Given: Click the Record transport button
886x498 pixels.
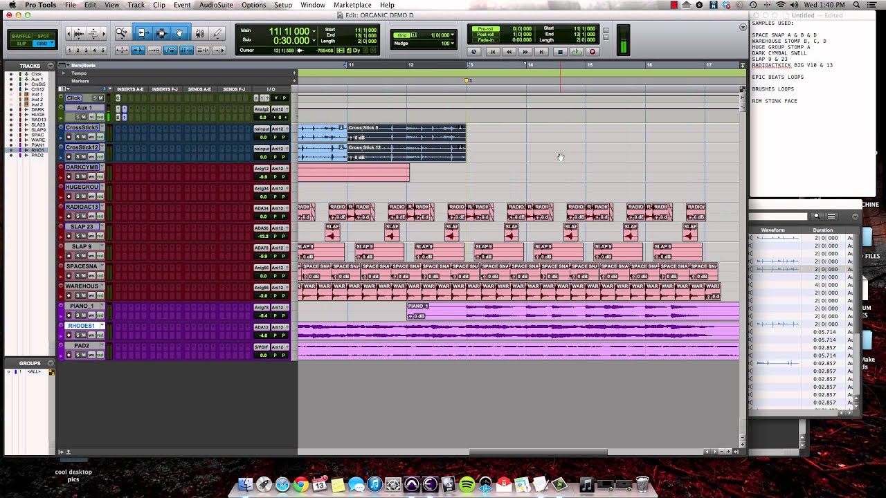Looking at the screenshot, I should click(593, 52).
